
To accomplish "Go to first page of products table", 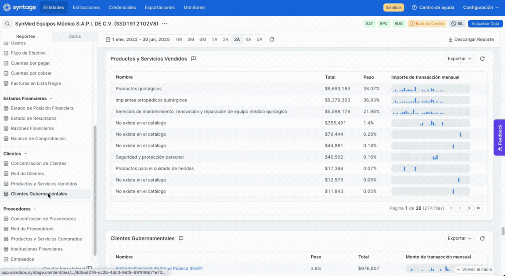I will pos(451,208).
